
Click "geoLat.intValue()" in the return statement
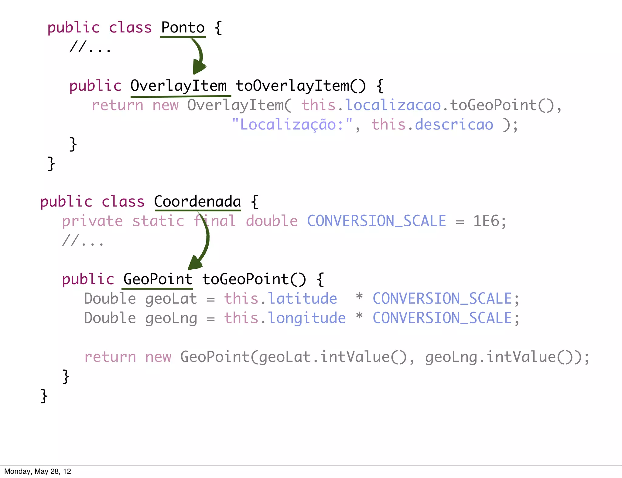[333, 357]
